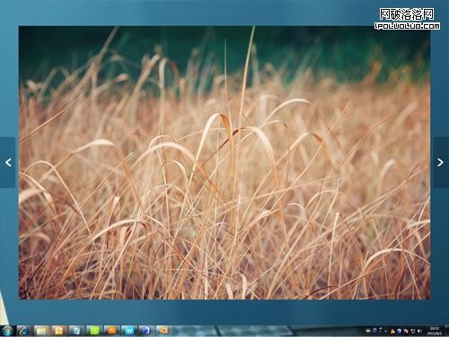The height and width of the screenshot is (337, 449).
Task: Open the taskbar clock and date
Action: tap(435, 331)
